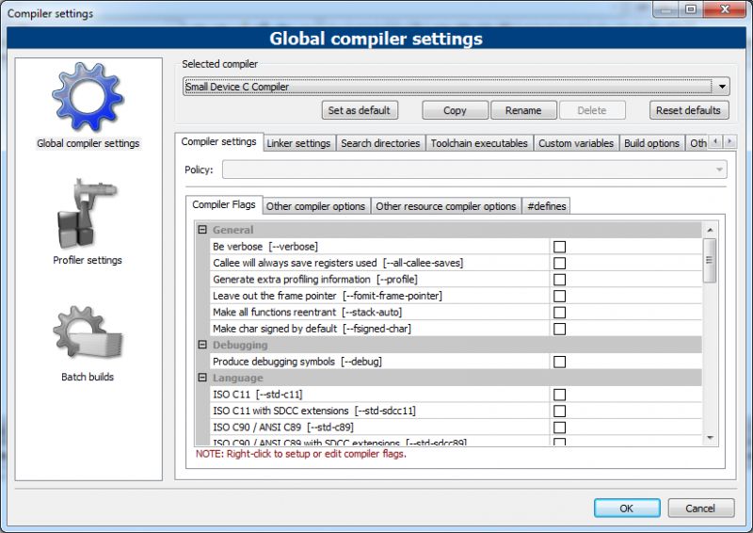Check Make char signed by default
This screenshot has height=533, width=753.
(559, 329)
